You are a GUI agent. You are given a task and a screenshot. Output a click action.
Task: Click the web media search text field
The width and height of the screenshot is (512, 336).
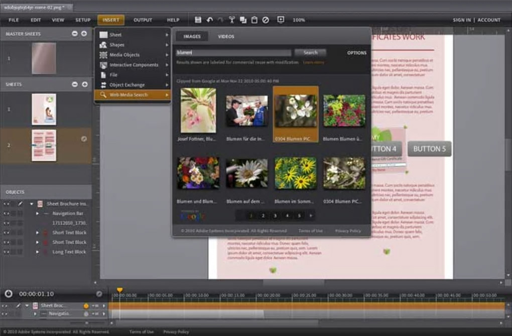pyautogui.click(x=233, y=52)
